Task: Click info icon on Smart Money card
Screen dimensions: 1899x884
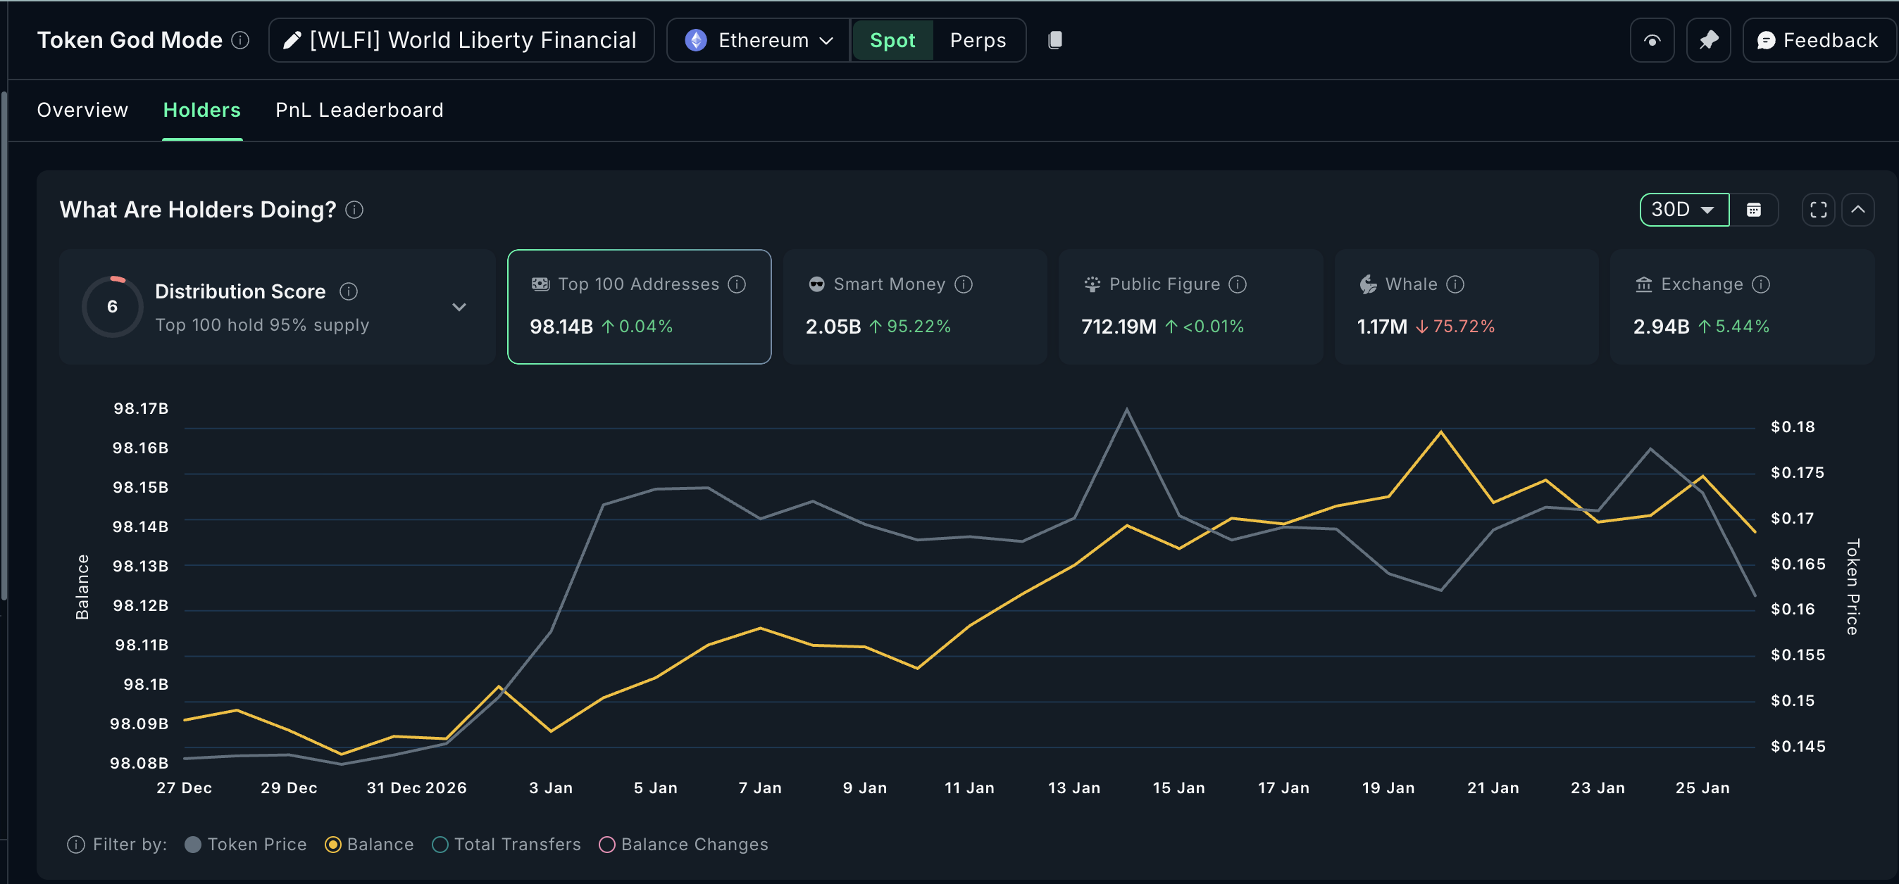Action: [x=964, y=284]
